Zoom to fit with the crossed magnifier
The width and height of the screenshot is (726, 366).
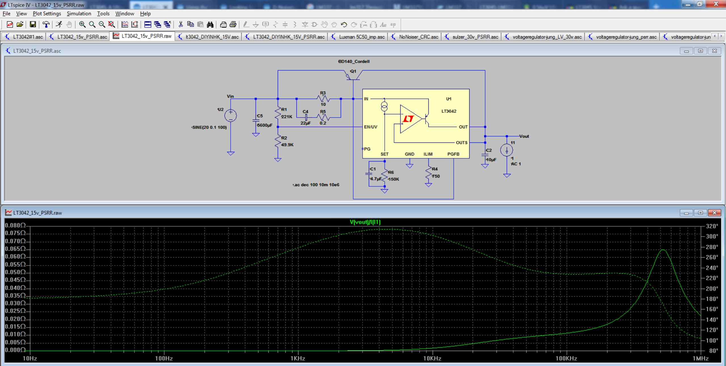point(111,25)
